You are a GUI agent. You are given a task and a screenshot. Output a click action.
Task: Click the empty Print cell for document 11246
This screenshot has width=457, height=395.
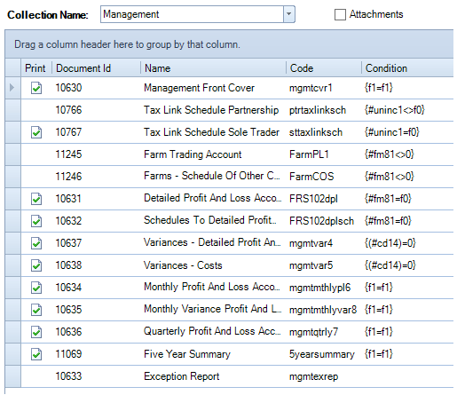pos(36,177)
